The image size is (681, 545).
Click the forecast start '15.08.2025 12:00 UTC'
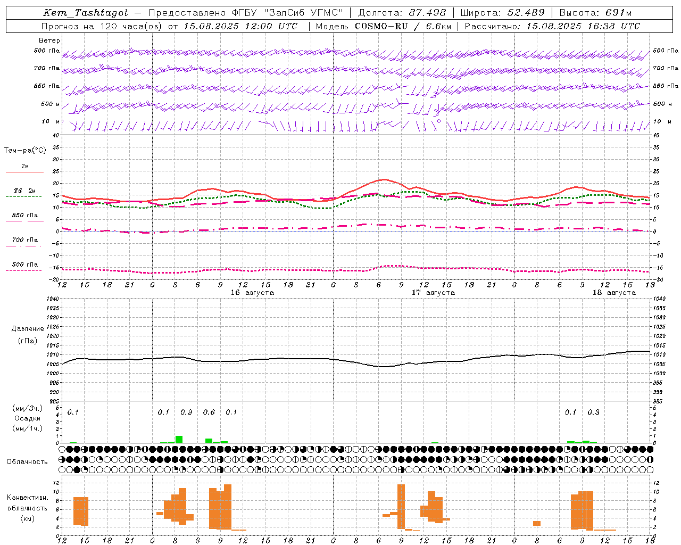[x=241, y=26]
